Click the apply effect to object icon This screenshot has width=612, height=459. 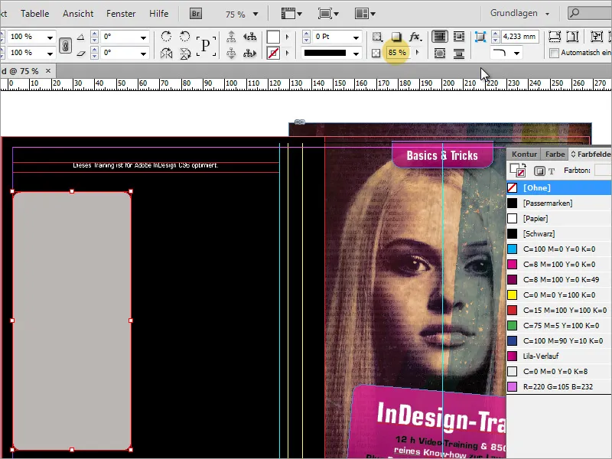click(377, 37)
